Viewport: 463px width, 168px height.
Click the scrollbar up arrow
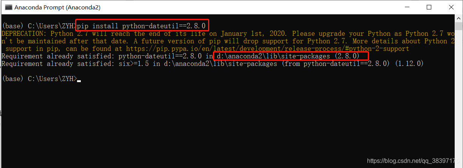click(x=459, y=18)
